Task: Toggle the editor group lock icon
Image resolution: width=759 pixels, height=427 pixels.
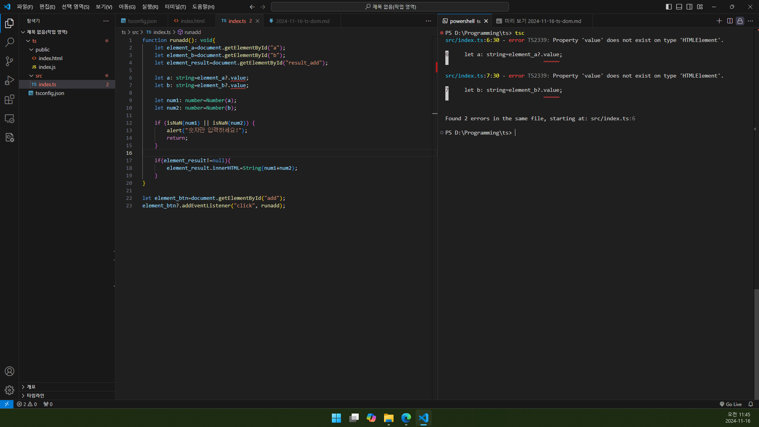Action: point(740,21)
